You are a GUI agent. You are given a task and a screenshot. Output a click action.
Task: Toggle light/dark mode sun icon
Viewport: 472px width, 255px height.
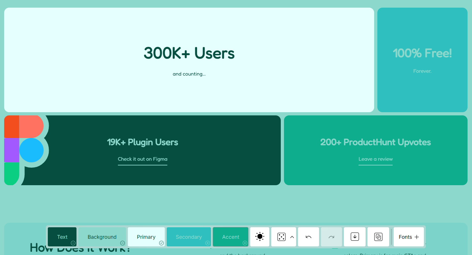point(260,237)
